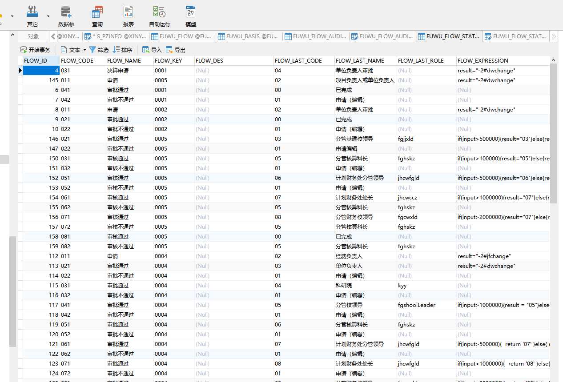Image resolution: width=563 pixels, height=382 pixels.
Task: Select the 决算申请 cell in FLOW_NAME
Action: 129,70
